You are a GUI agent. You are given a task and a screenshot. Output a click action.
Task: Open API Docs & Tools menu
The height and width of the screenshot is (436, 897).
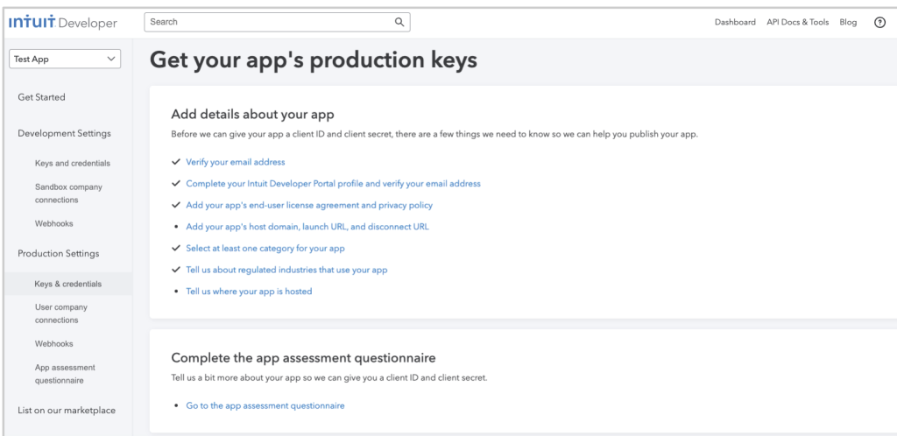tap(797, 22)
